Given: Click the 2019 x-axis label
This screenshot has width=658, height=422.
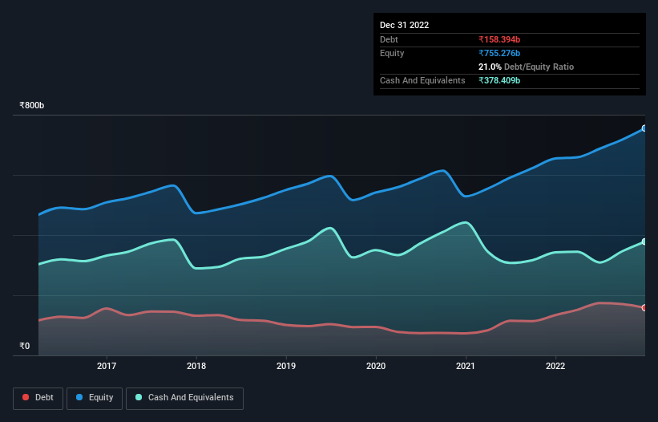Looking at the screenshot, I should 286,366.
